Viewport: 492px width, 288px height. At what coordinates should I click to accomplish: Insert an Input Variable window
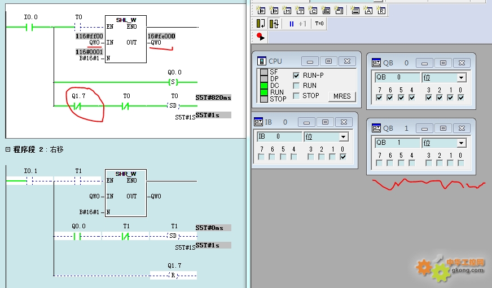pos(261,11)
